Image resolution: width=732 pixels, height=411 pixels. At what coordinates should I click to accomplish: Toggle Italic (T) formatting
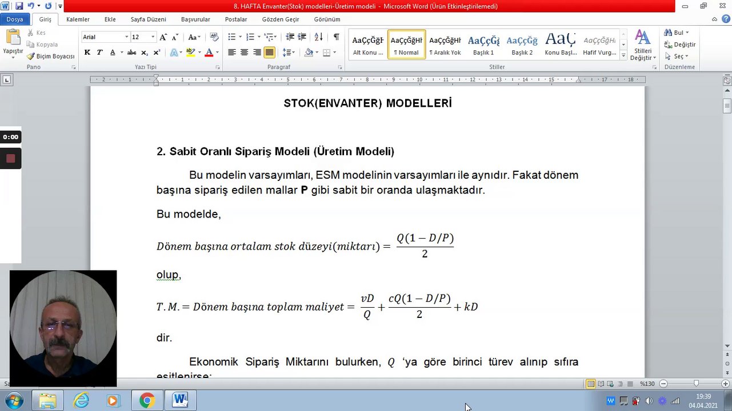point(99,53)
